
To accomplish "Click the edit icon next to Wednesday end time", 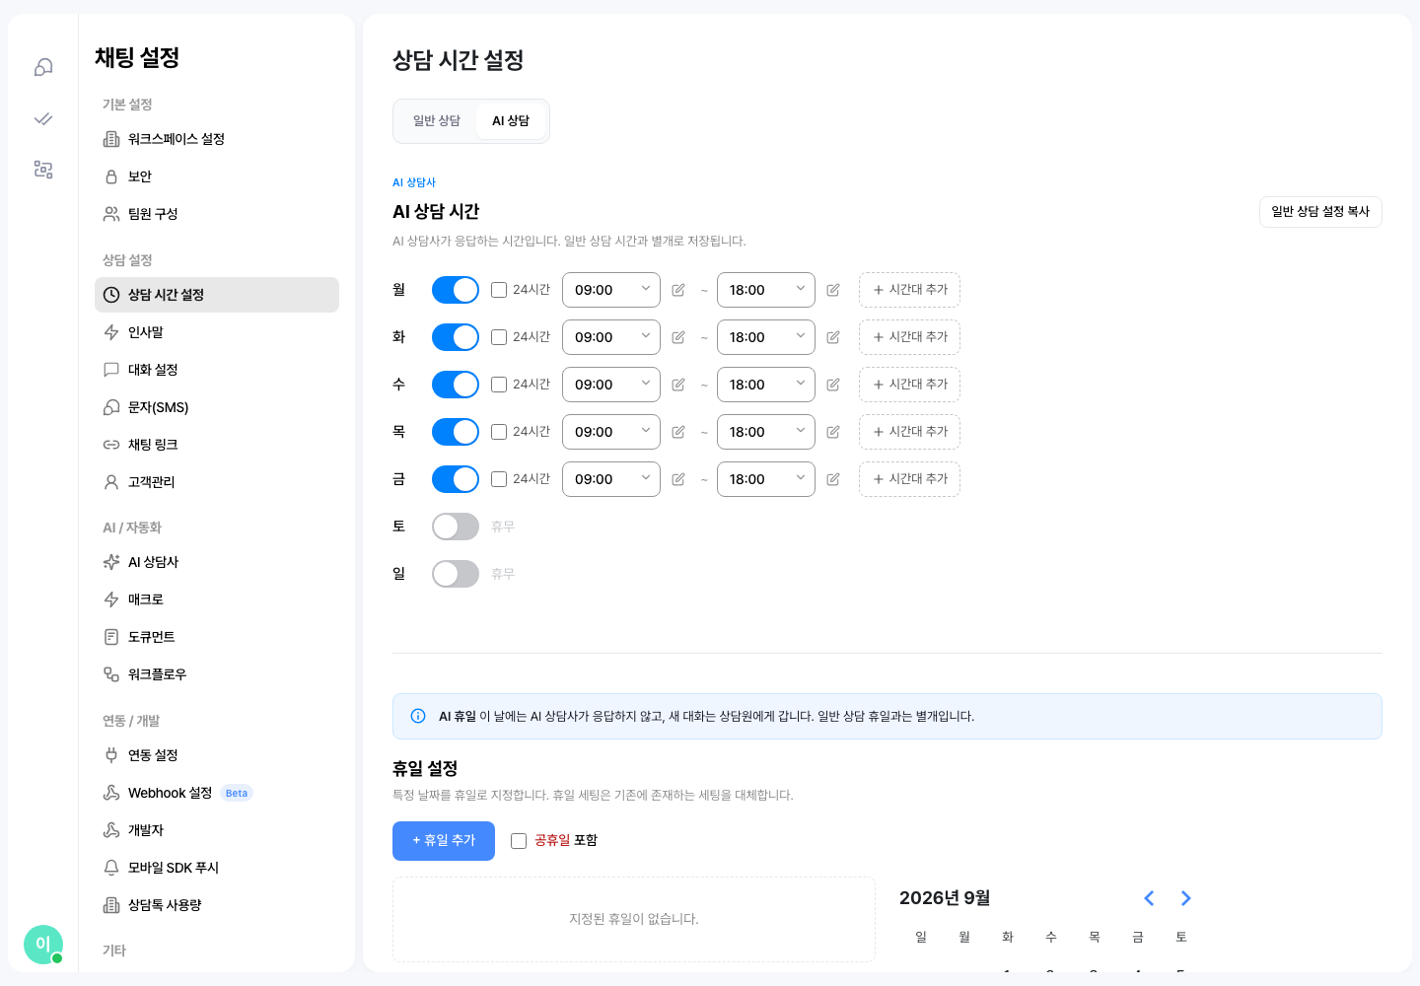I will (x=833, y=385).
